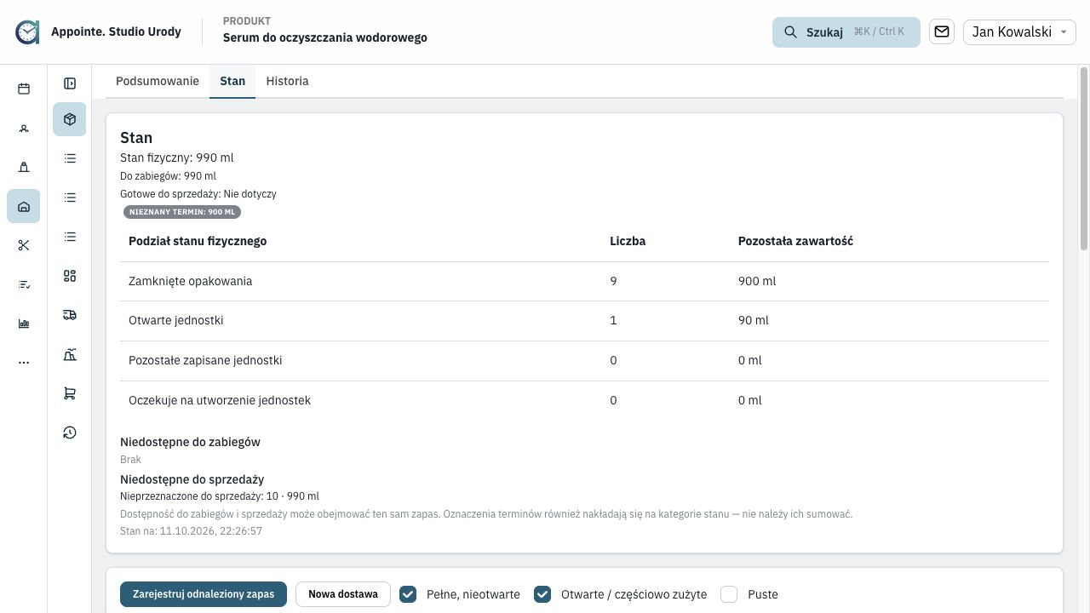Open the delivery truck icon

tap(70, 315)
